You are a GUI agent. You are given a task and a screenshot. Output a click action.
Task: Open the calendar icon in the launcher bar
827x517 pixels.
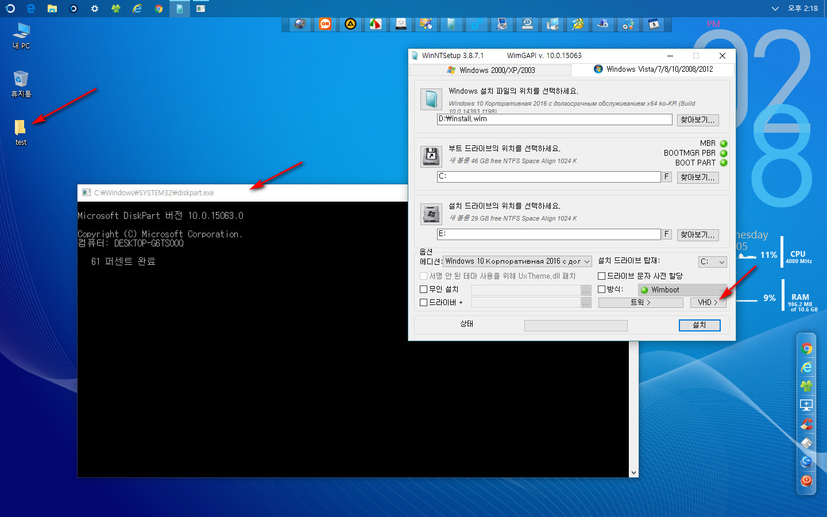tap(654, 24)
